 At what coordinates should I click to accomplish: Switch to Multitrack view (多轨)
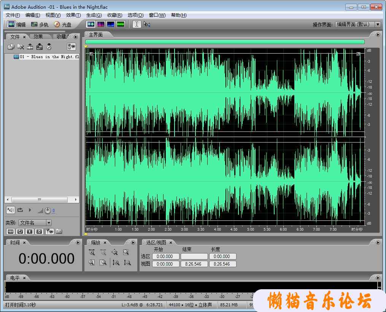pyautogui.click(x=40, y=24)
